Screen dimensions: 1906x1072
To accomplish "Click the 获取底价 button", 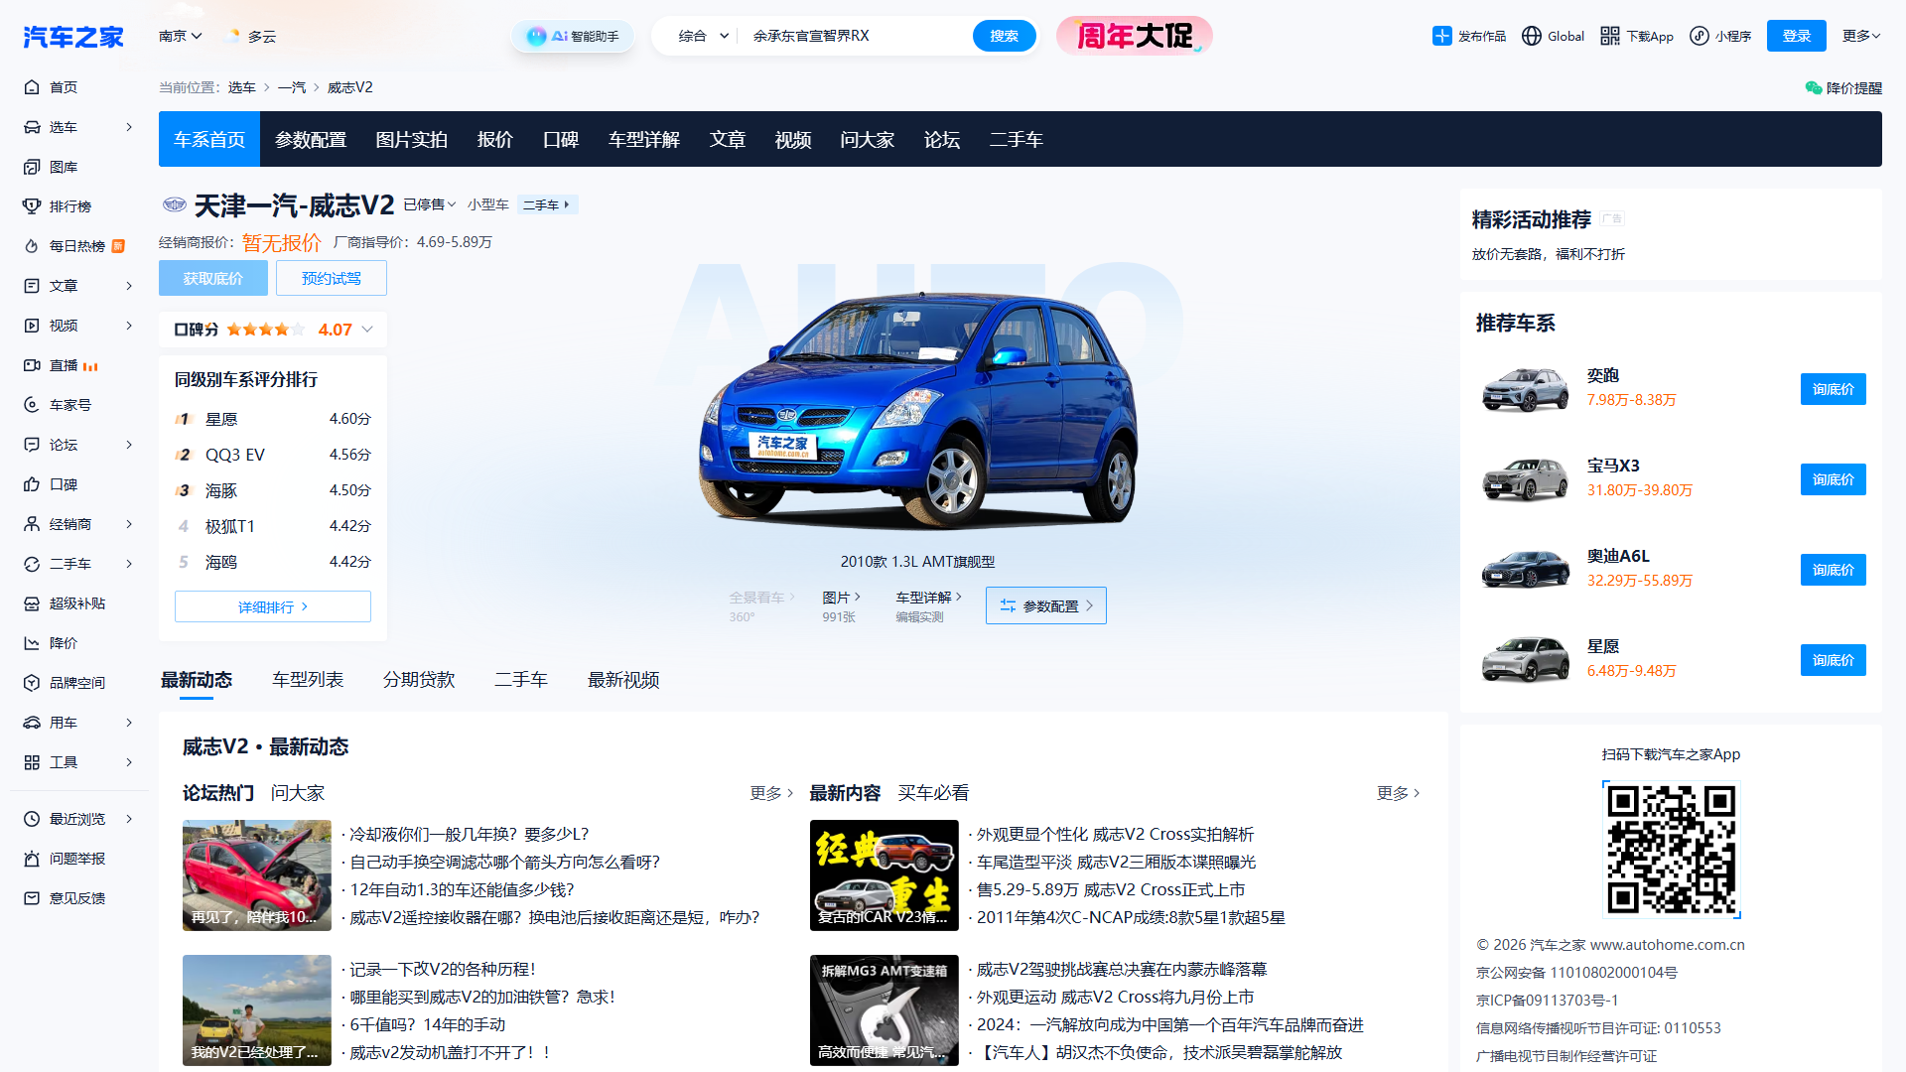I will 212,278.
